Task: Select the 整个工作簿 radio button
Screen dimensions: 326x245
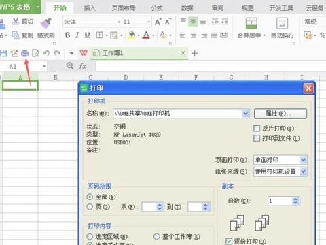Action: (157, 237)
